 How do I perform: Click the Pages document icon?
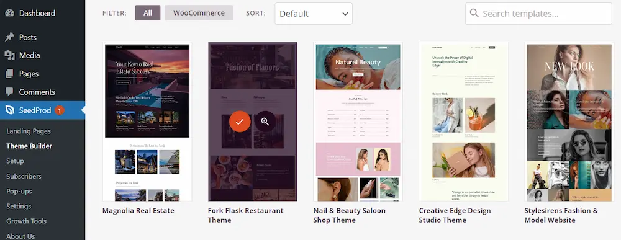coord(9,74)
